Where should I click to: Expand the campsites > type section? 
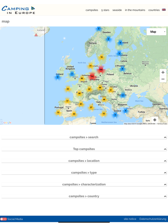[84, 173]
